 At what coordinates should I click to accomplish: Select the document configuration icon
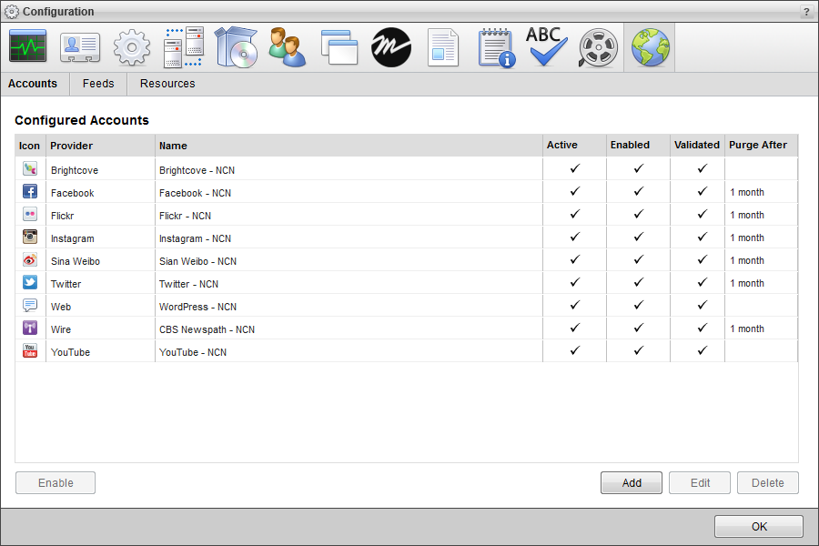[x=442, y=46]
